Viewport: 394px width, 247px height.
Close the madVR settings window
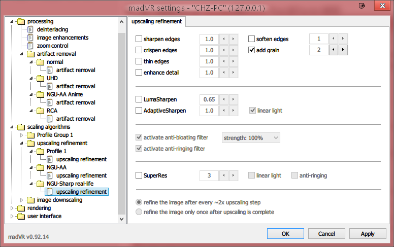click(382, 5)
